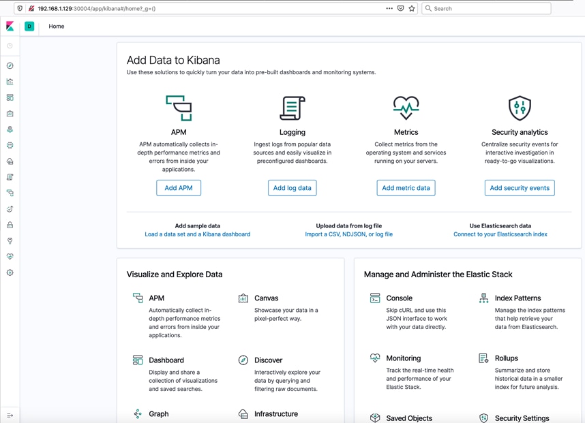Click the Home breadcrumb
585x423 pixels.
(x=57, y=26)
